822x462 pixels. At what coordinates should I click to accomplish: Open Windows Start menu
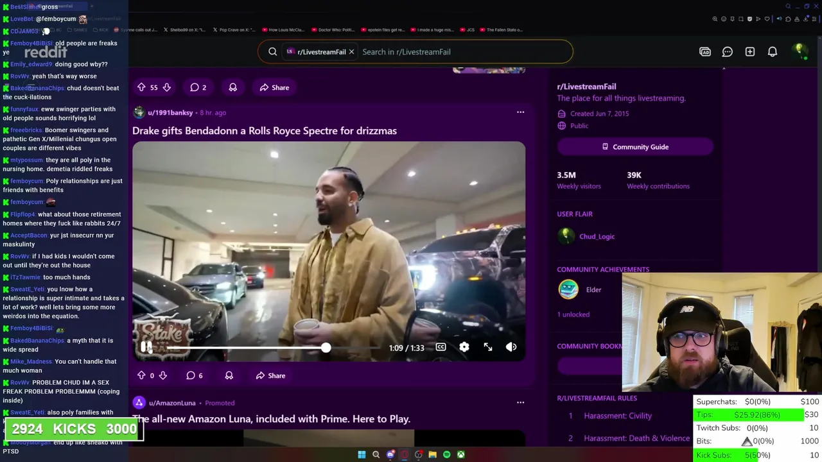coord(362,454)
